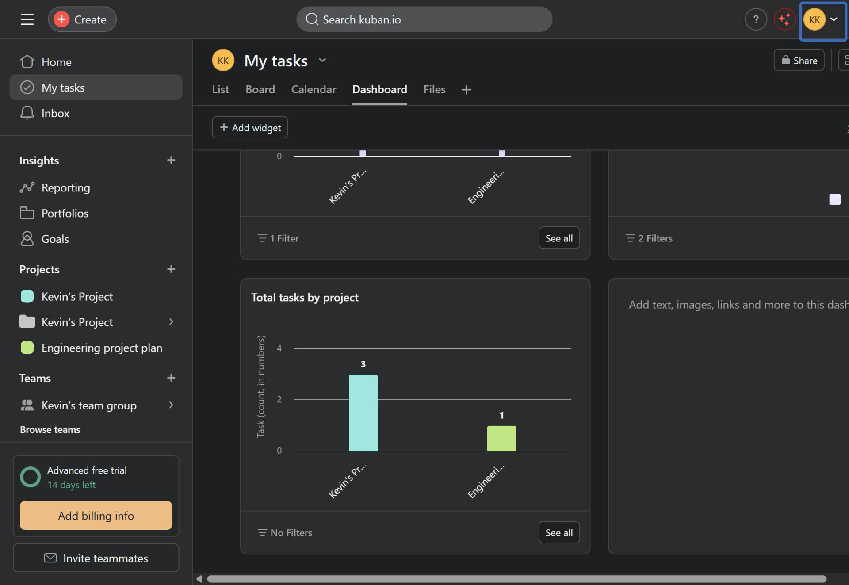Image resolution: width=849 pixels, height=585 pixels.
Task: Open Goals in the sidebar
Action: pos(96,239)
